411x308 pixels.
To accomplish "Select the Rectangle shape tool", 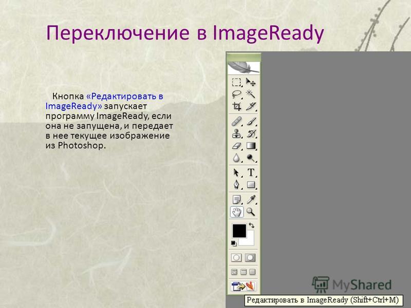I will [x=251, y=185].
